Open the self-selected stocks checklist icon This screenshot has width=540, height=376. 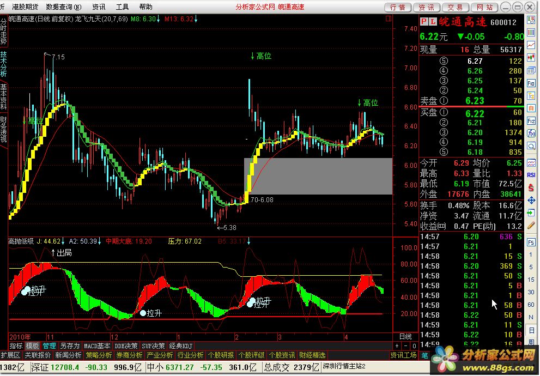(x=531, y=20)
